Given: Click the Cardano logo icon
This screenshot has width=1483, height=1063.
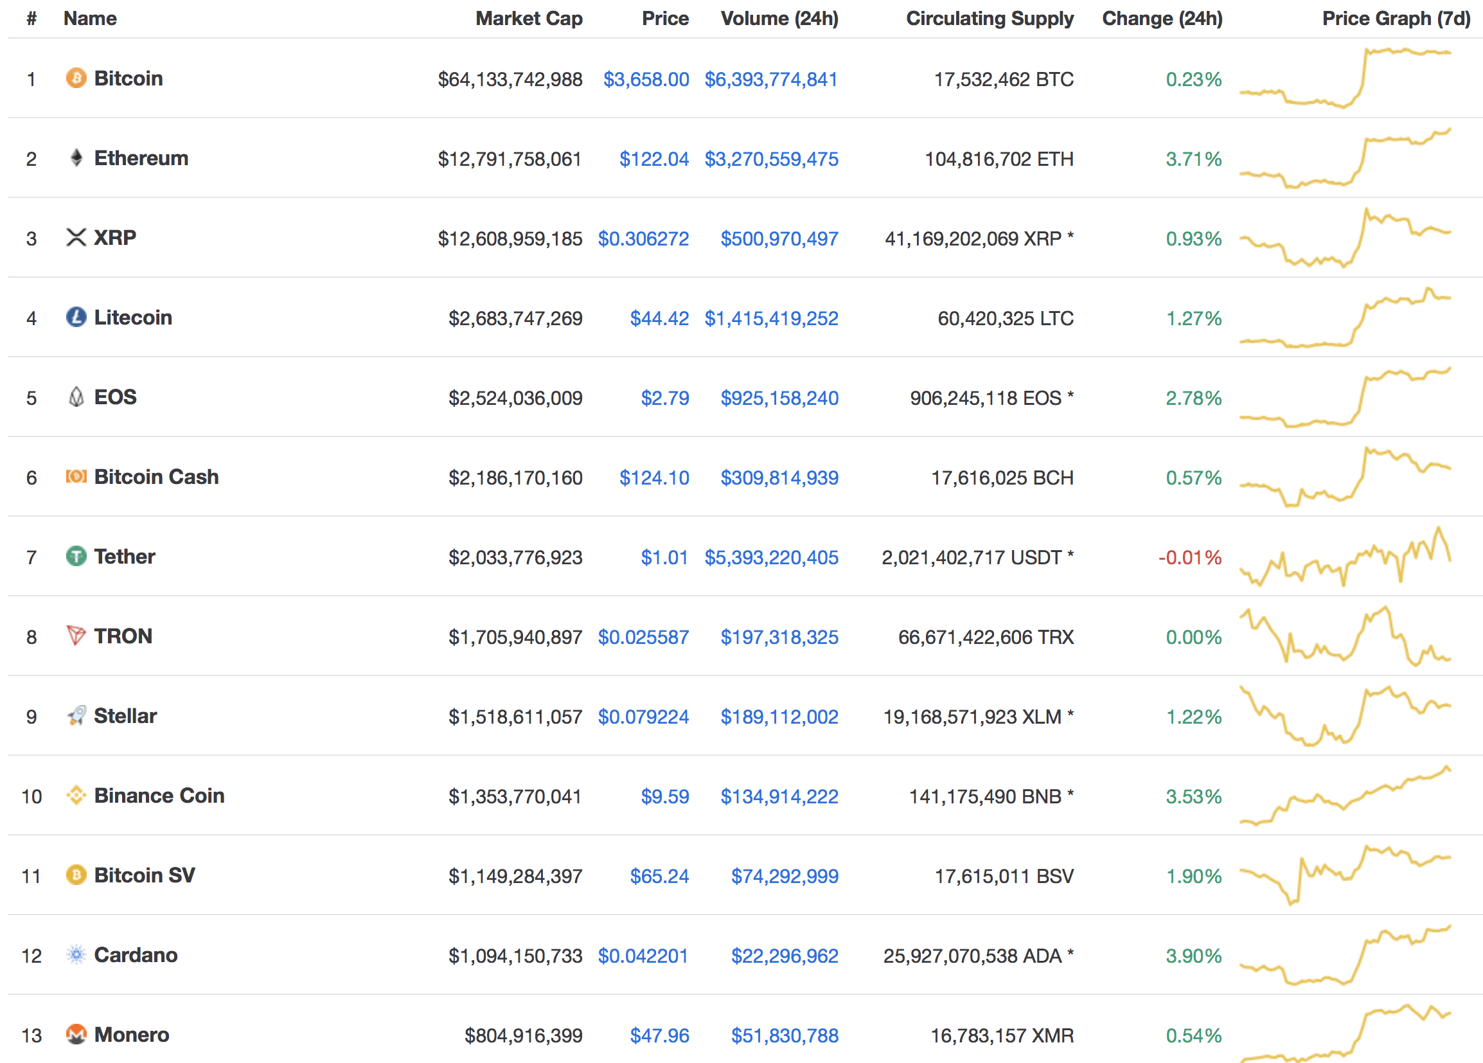Looking at the screenshot, I should (76, 955).
